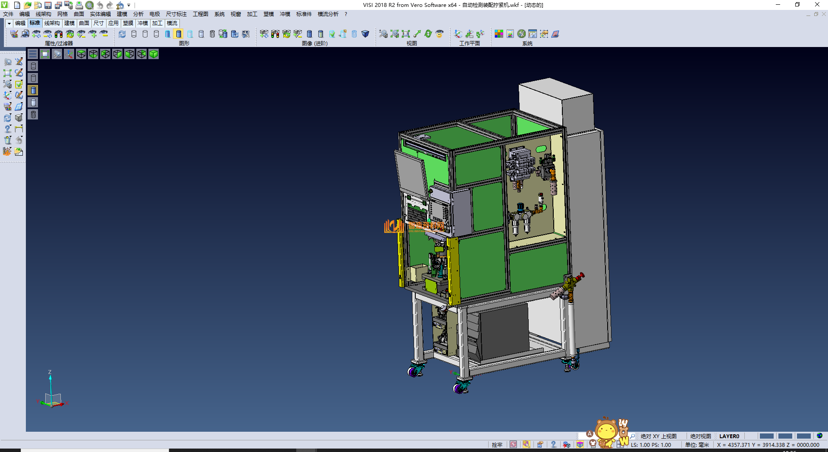Click the Open file icon in quick toolbar
The width and height of the screenshot is (828, 452).
[27, 5]
